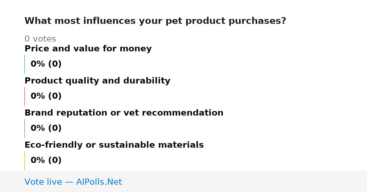Click the orange bar under Eco-friendly option

coord(24,161)
